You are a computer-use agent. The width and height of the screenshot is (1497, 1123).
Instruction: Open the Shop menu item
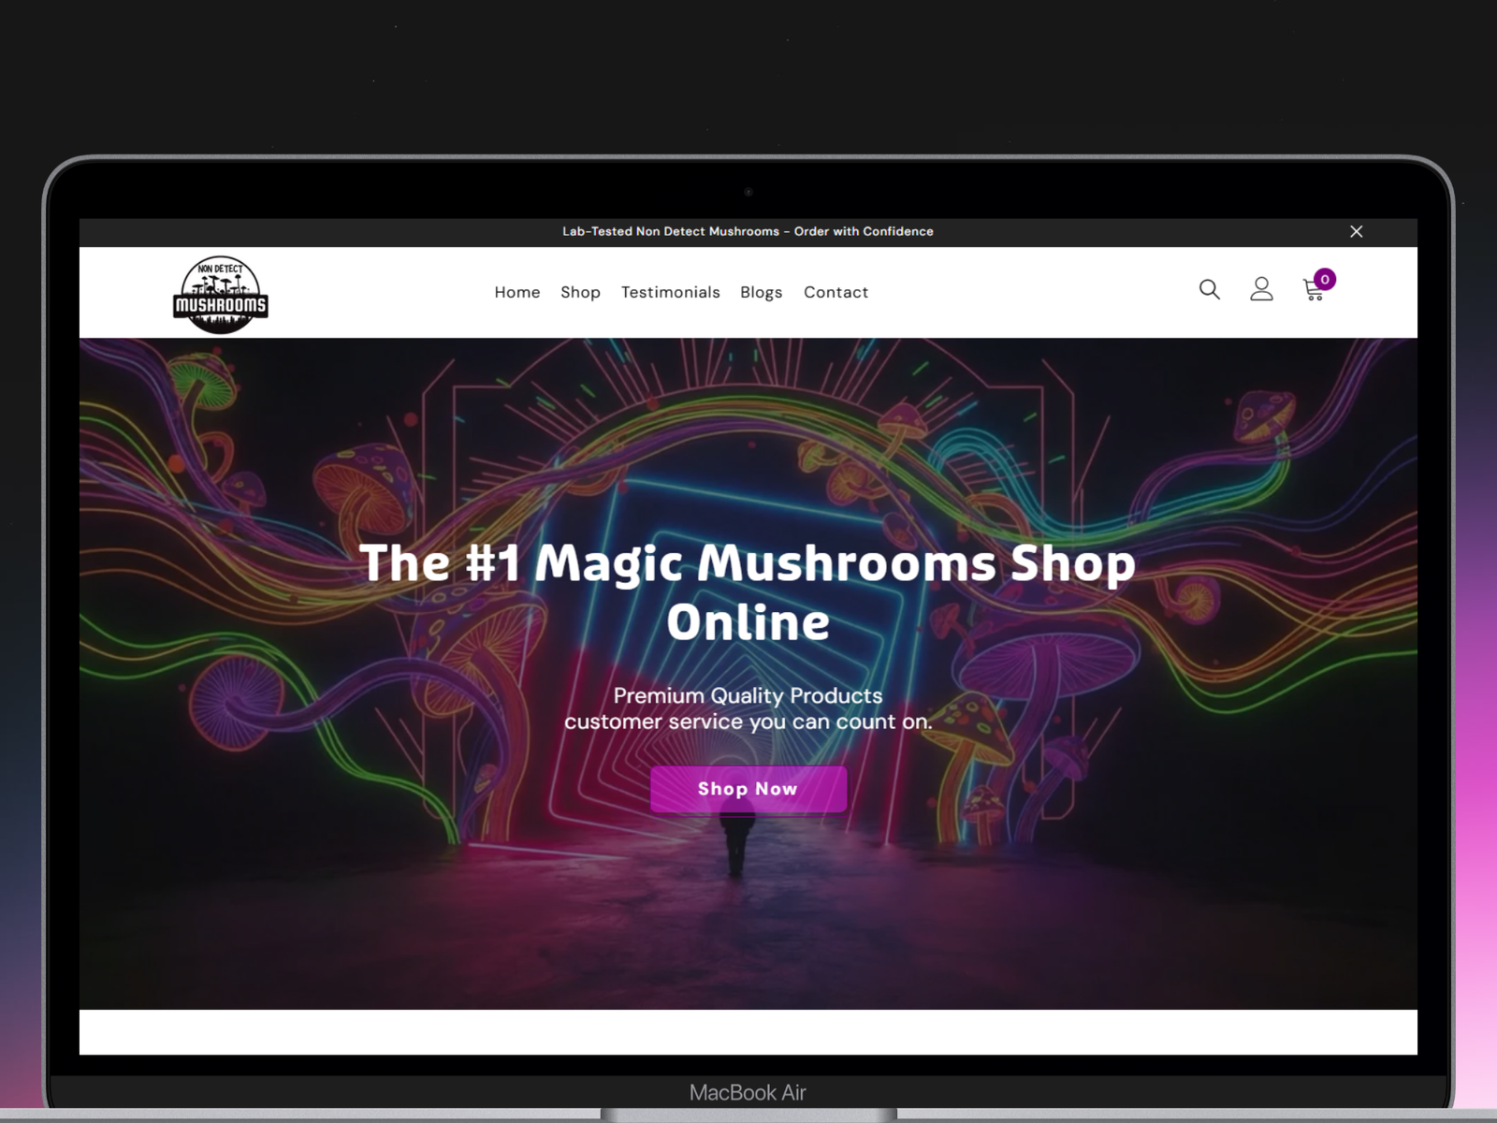[580, 292]
